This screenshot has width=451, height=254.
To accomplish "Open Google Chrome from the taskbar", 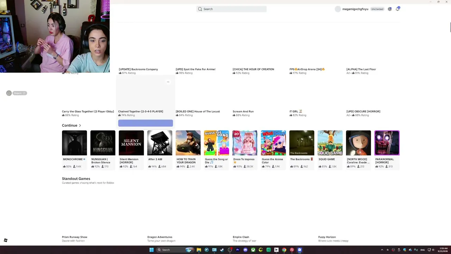I will [x=284, y=250].
